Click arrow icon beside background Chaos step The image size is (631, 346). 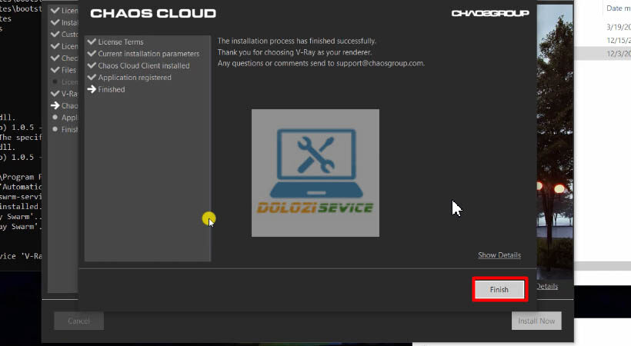55,105
